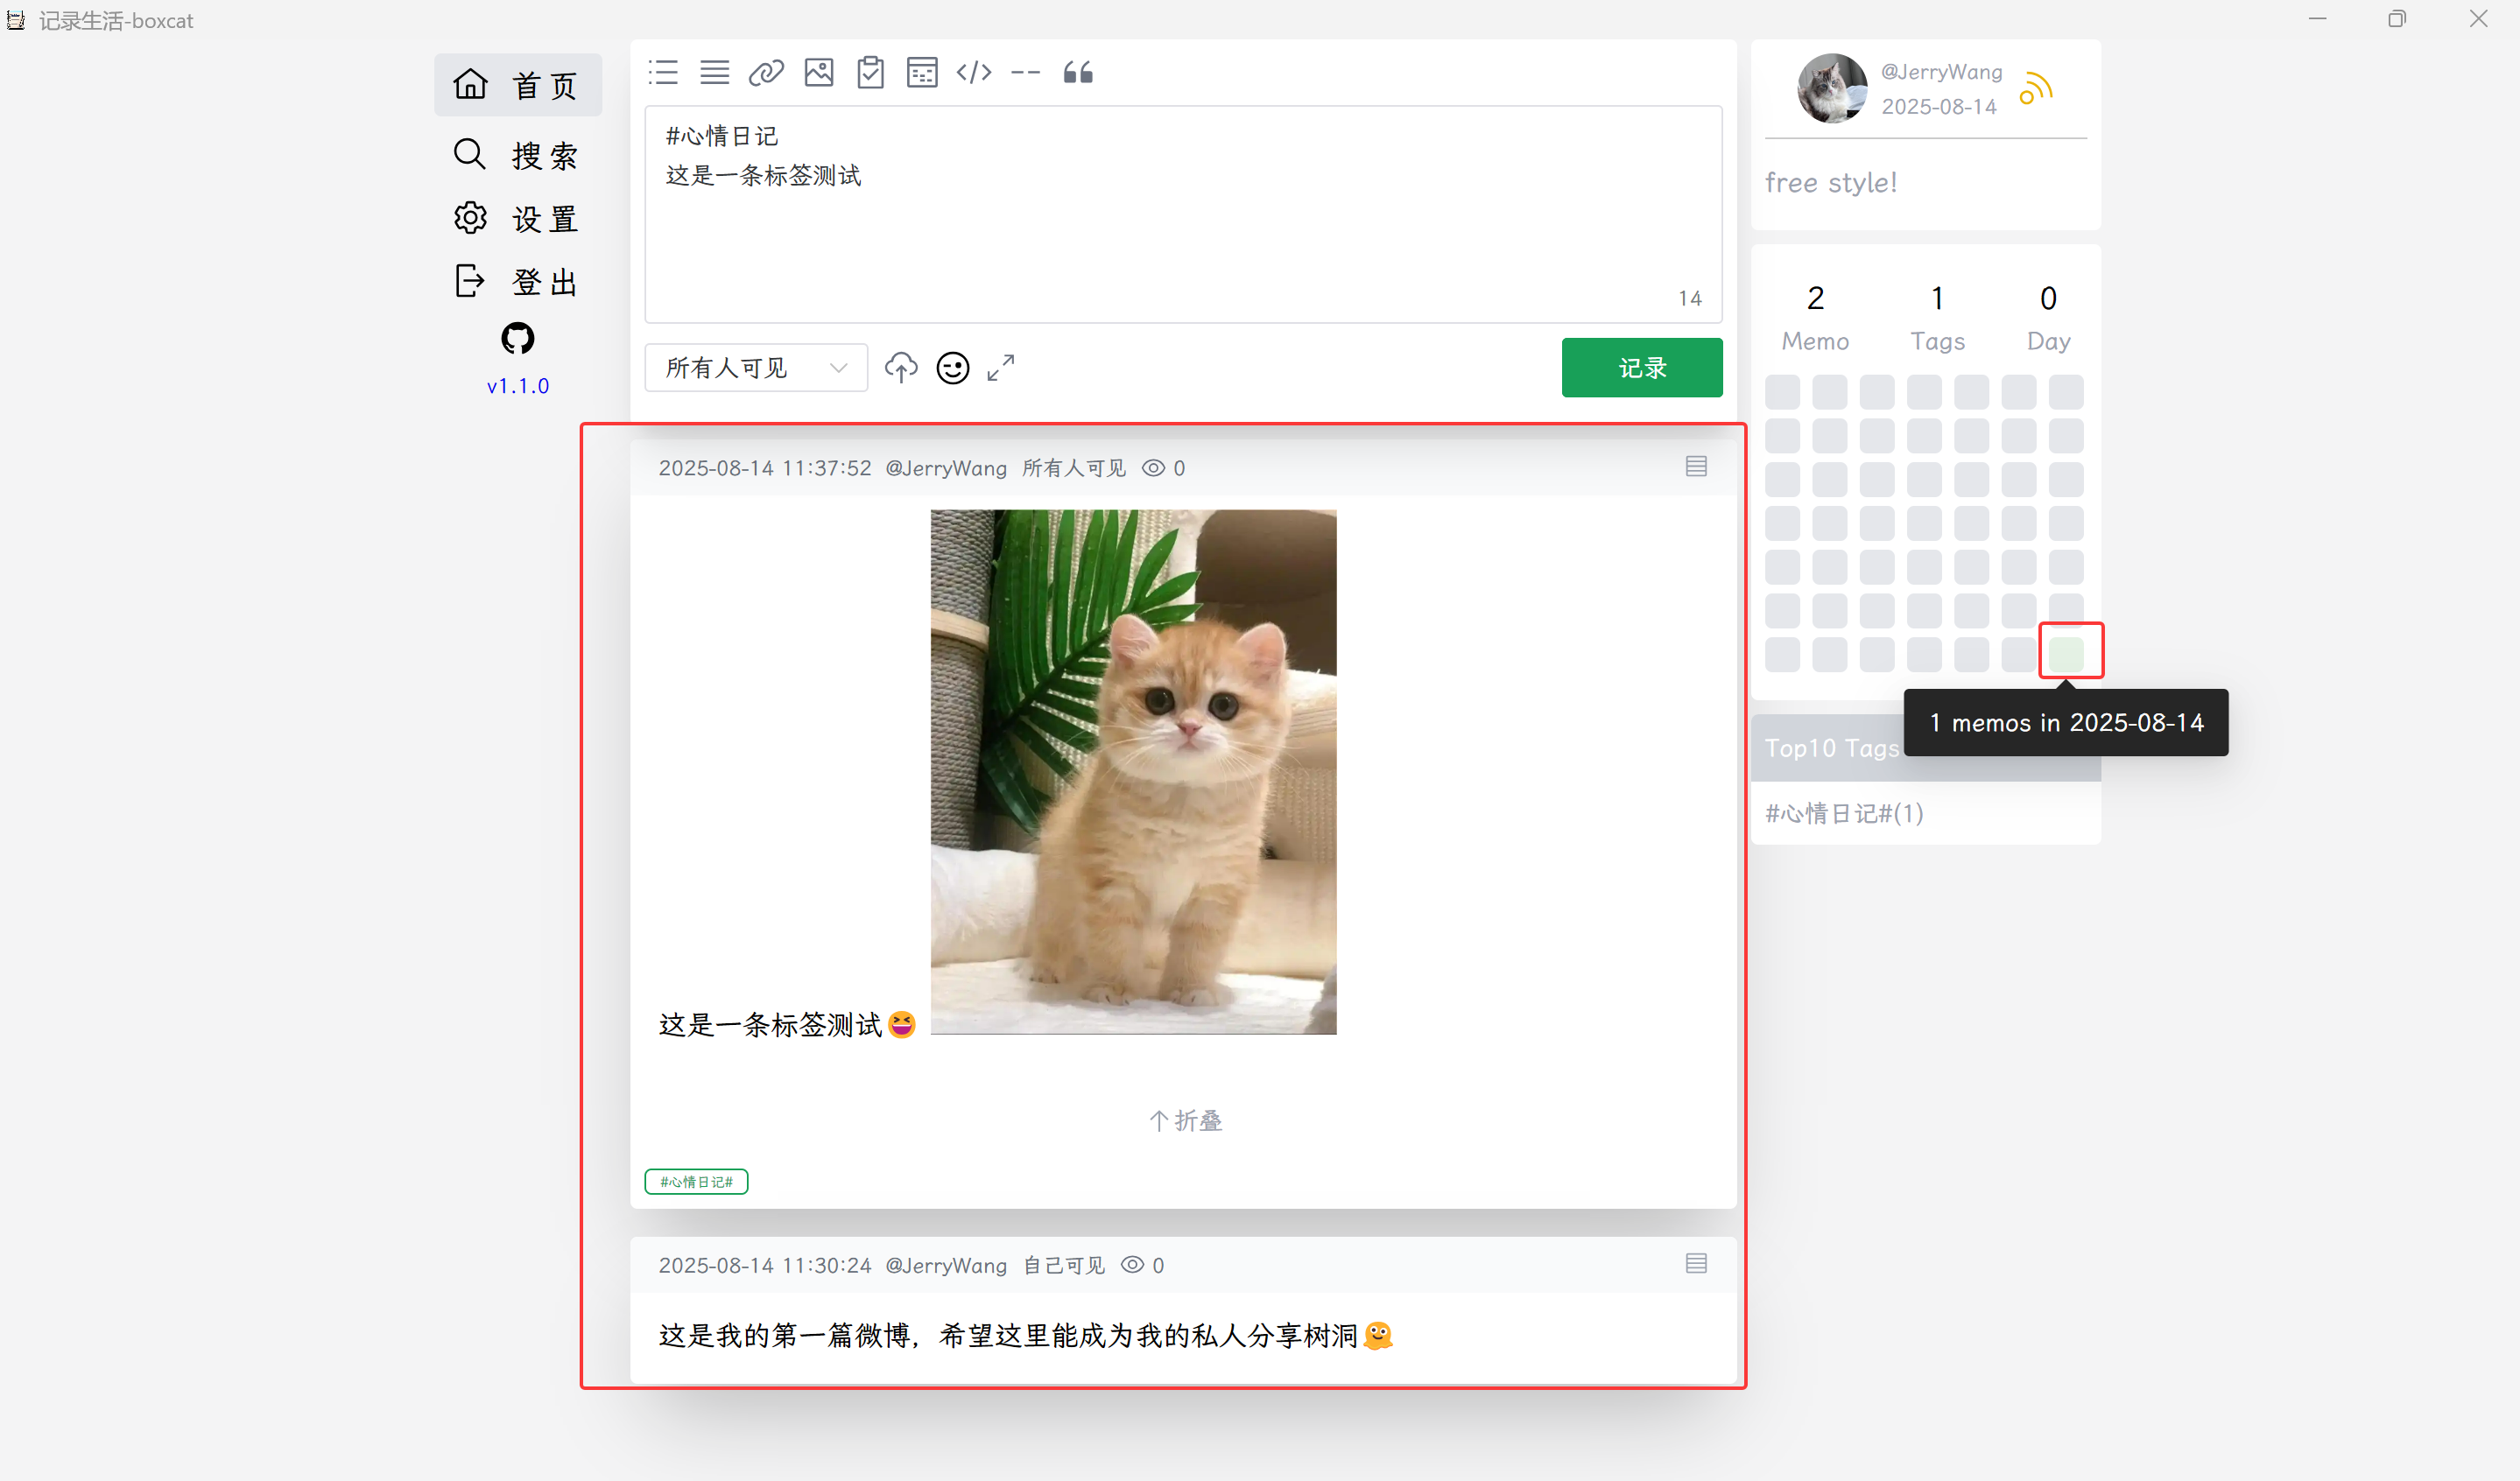Open the 搜索 search page
Screen dimensions: 2520x1481
(x=518, y=155)
